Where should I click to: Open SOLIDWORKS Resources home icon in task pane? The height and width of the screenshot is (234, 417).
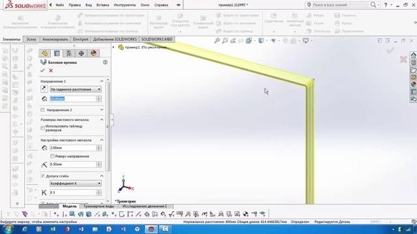pos(414,55)
